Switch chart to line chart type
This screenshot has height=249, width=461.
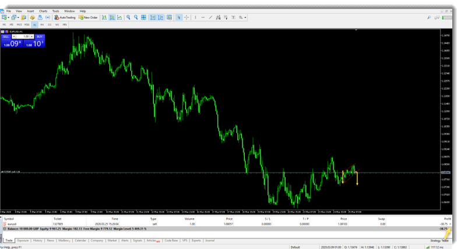click(119, 17)
